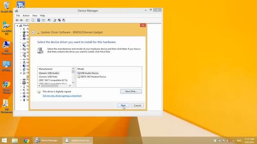This screenshot has width=257, height=144.
Task: Click the Manufacturer list horizontal scrollbar thumb
Action: pos(49,86)
